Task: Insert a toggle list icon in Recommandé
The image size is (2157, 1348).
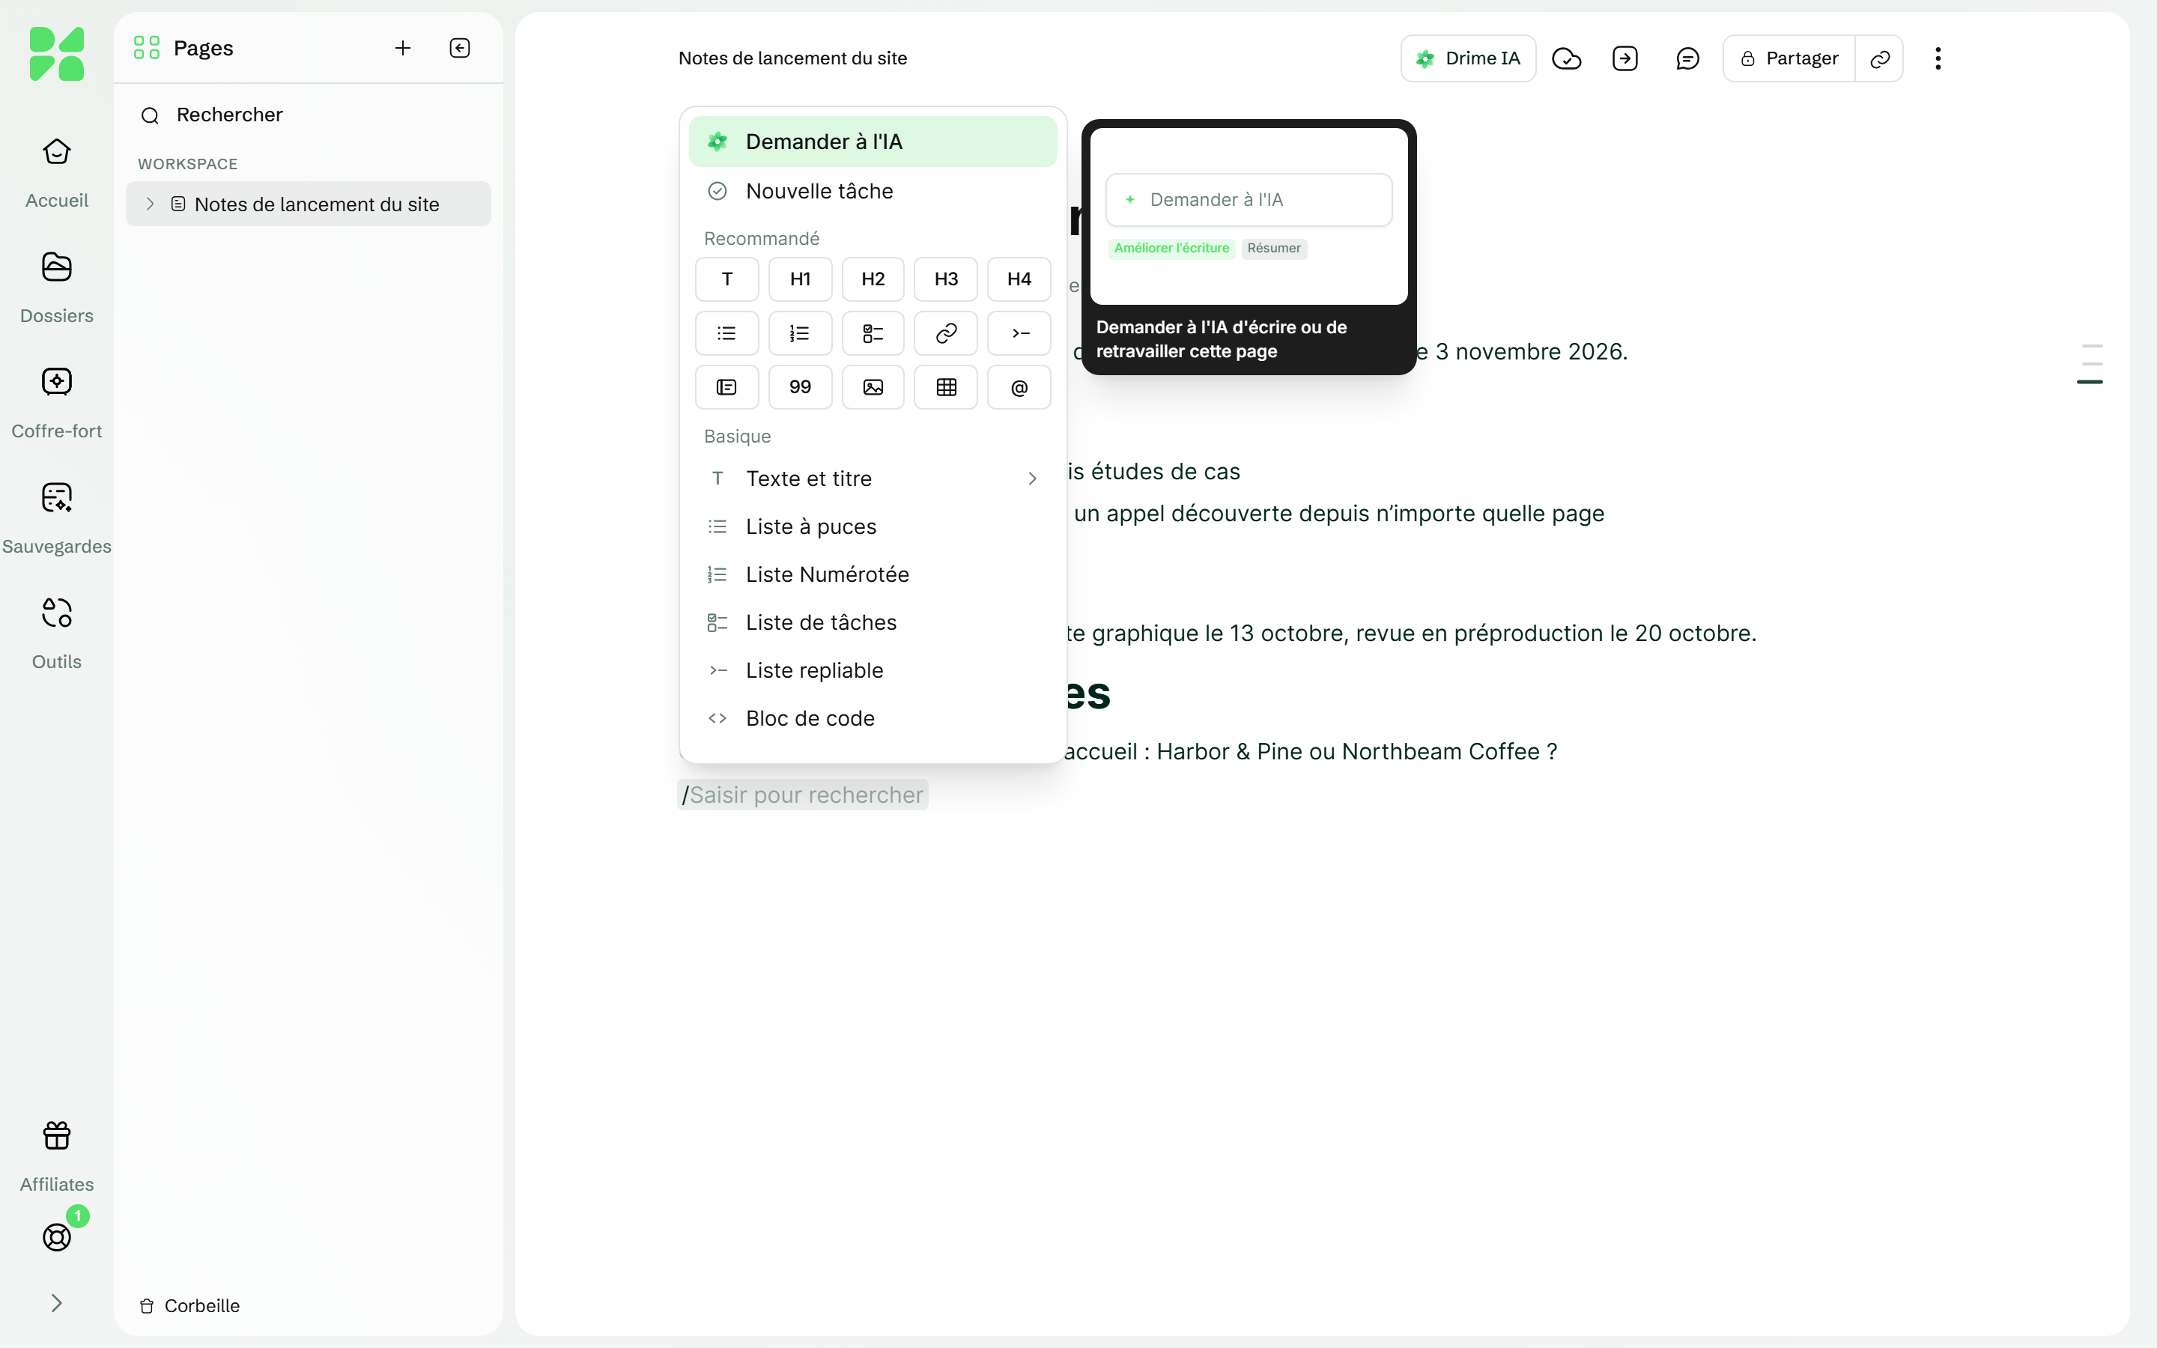Action: point(1019,333)
